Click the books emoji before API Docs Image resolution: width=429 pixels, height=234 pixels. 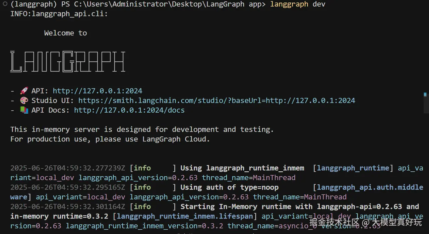(24, 110)
